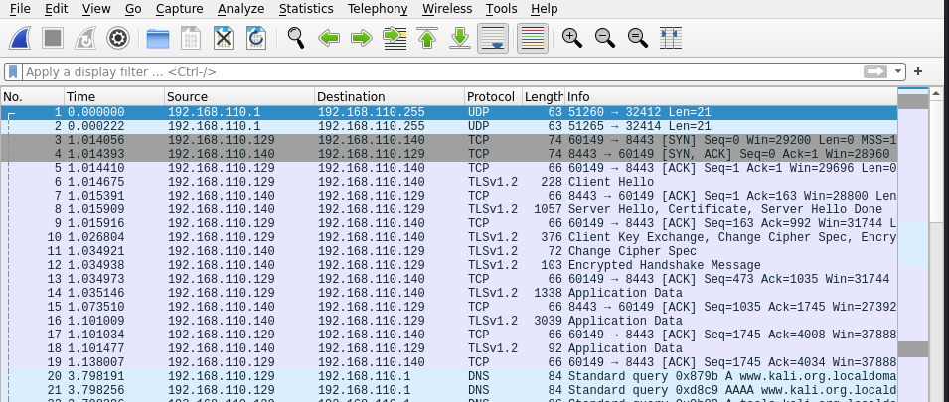Image resolution: width=949 pixels, height=402 pixels.
Task: Click the display filter bookmark icon
Action: [x=13, y=72]
